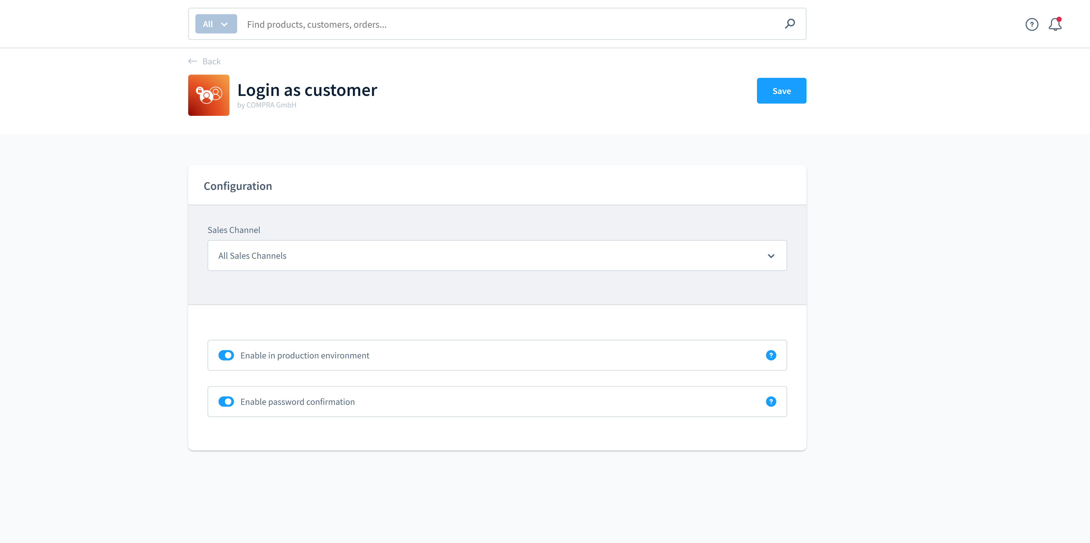Open the All search filter dropdown
Screen dimensions: 1090x543
[216, 24]
